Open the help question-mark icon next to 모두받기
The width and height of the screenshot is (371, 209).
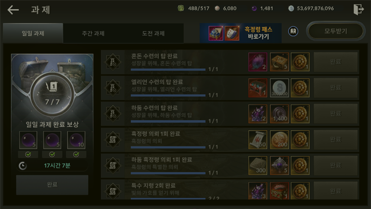293,31
